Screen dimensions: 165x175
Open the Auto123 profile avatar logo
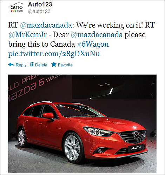[16, 8]
